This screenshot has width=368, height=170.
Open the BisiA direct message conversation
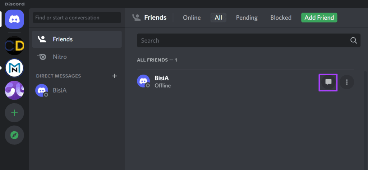pyautogui.click(x=77, y=90)
